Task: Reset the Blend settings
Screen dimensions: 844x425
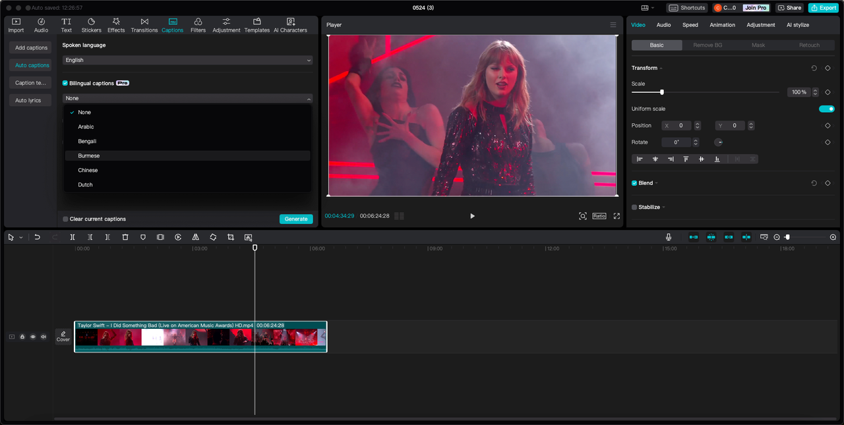Action: tap(814, 183)
